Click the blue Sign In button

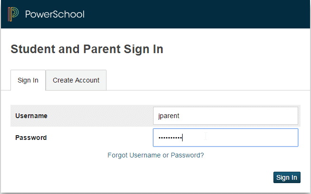coord(287,177)
